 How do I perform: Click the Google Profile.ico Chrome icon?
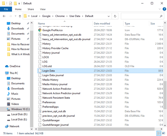[40, 30]
